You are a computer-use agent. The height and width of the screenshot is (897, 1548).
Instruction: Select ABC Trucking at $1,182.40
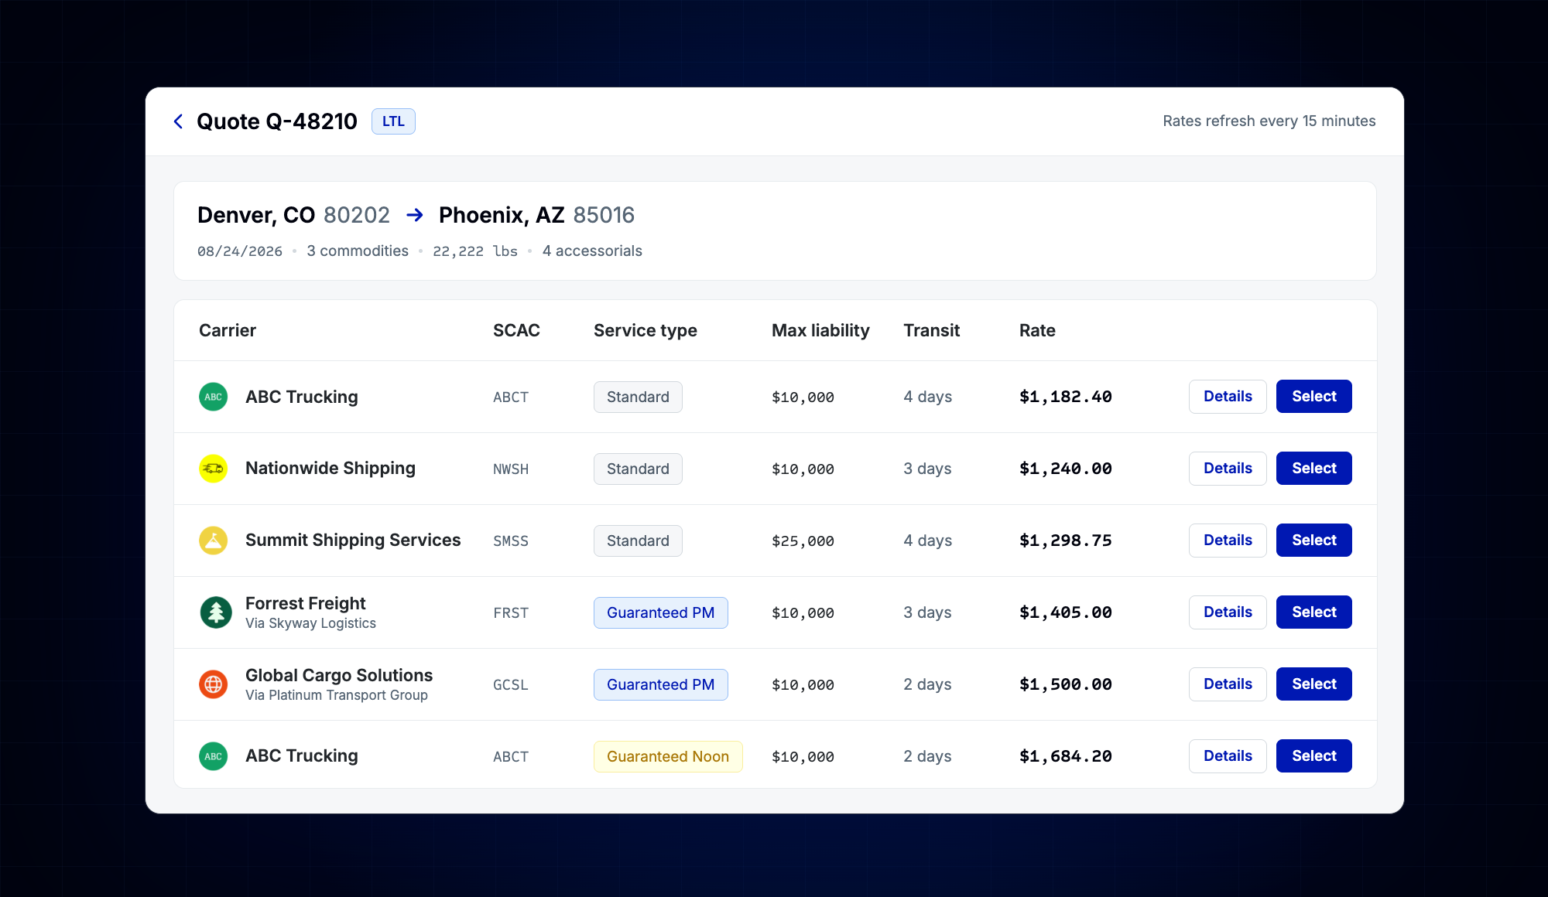point(1313,397)
